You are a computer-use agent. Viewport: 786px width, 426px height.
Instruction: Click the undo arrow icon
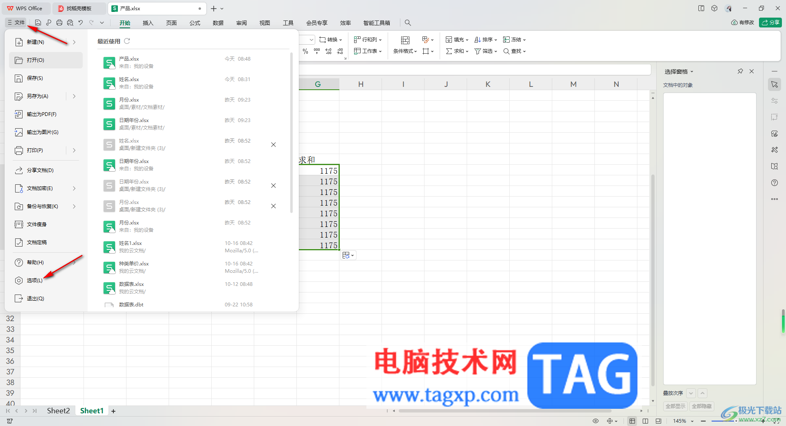pyautogui.click(x=81, y=23)
